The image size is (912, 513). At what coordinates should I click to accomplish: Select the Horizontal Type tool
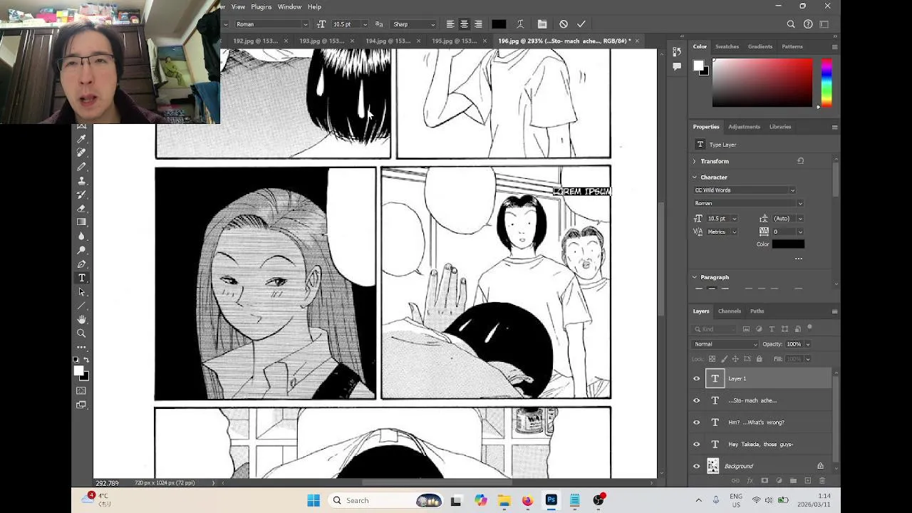[82, 278]
